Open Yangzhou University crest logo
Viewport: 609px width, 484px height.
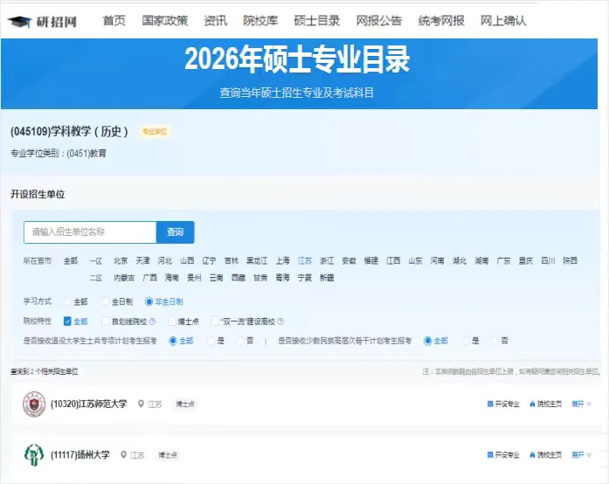pyautogui.click(x=34, y=455)
